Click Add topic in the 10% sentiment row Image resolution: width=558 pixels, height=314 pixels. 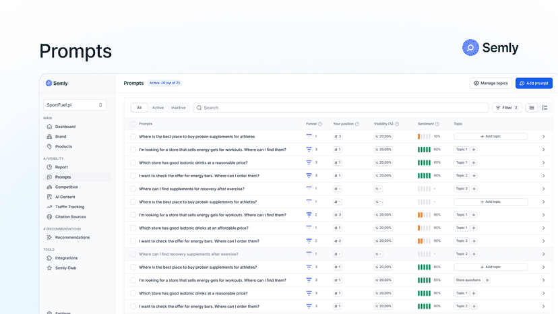(x=491, y=136)
